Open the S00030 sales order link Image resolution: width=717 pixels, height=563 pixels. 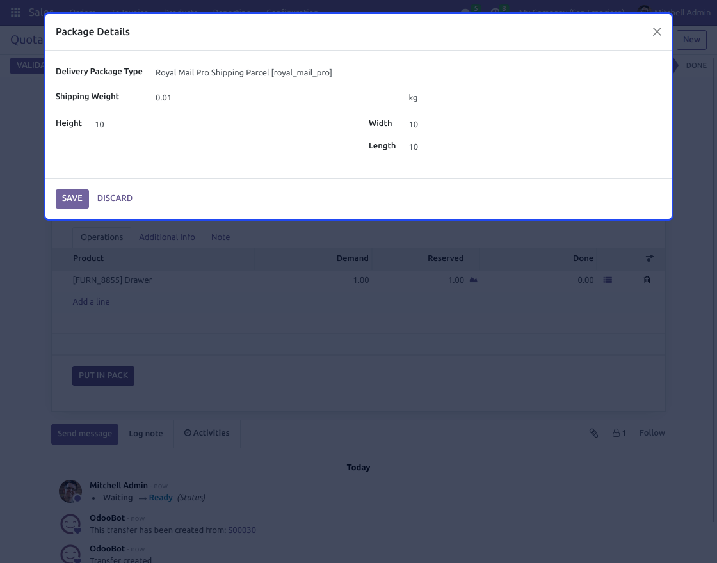pos(242,530)
